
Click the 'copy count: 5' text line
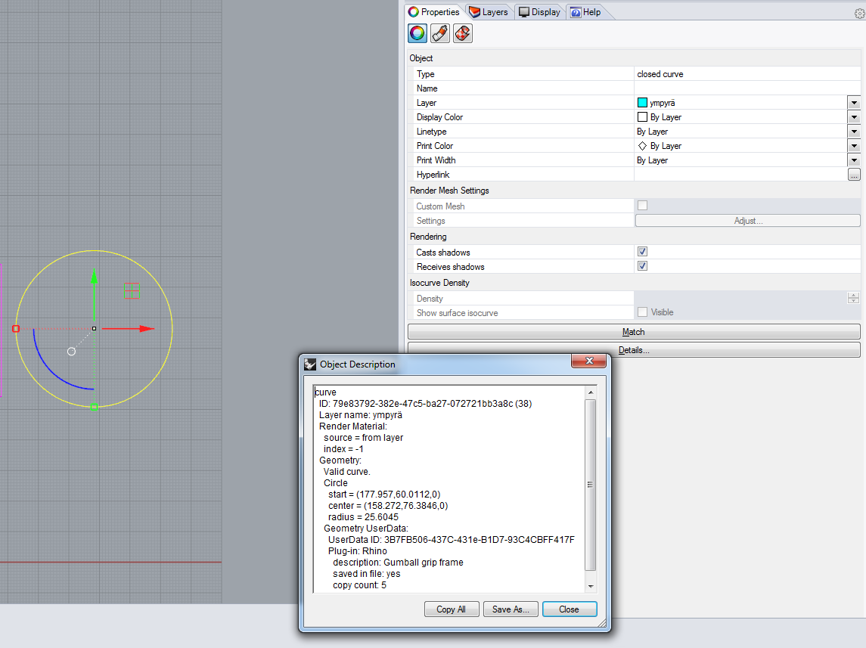coord(359,585)
